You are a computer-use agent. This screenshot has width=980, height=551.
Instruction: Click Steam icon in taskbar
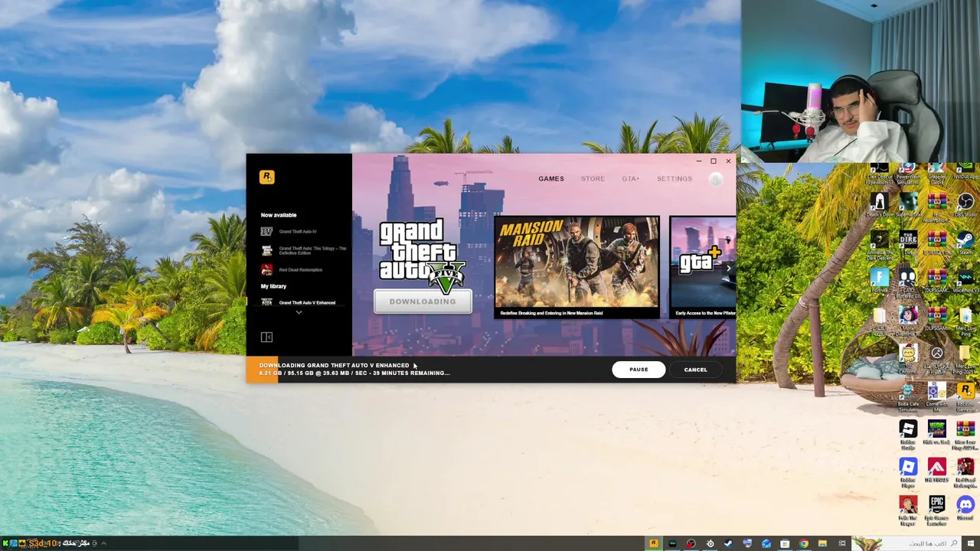tap(728, 543)
